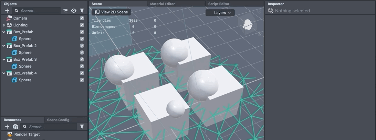
Task: Toggle hierarchy list view icon in Objects panel
Action: 65,11
